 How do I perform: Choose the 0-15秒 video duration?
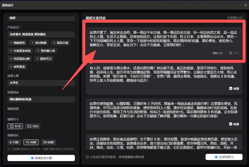(14, 142)
